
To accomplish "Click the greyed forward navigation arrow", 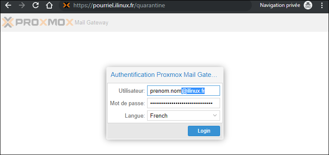I will [21, 6].
